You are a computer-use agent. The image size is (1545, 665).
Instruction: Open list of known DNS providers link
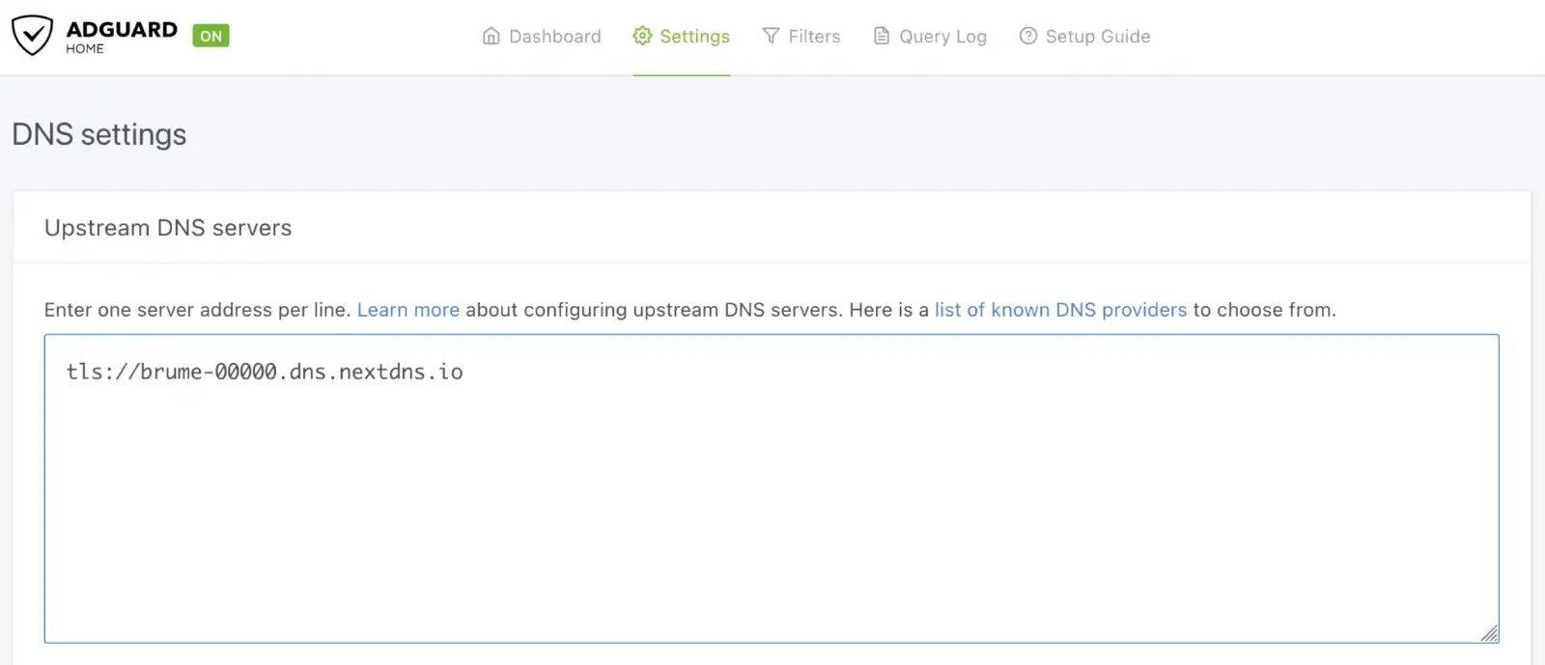coord(1060,310)
